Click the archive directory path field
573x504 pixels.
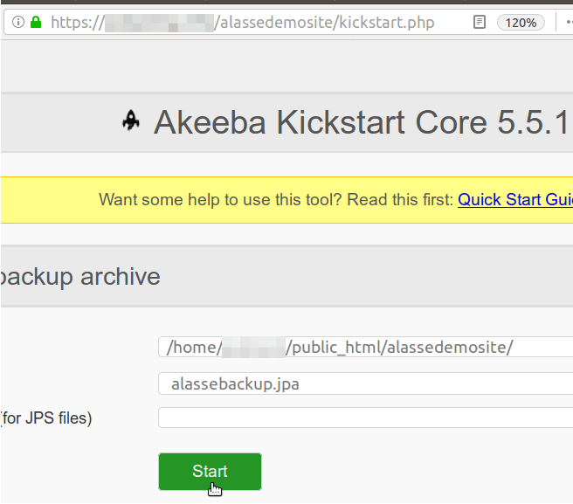[365, 347]
